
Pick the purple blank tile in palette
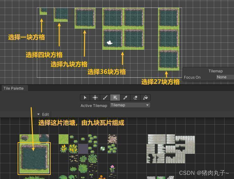point(83,149)
